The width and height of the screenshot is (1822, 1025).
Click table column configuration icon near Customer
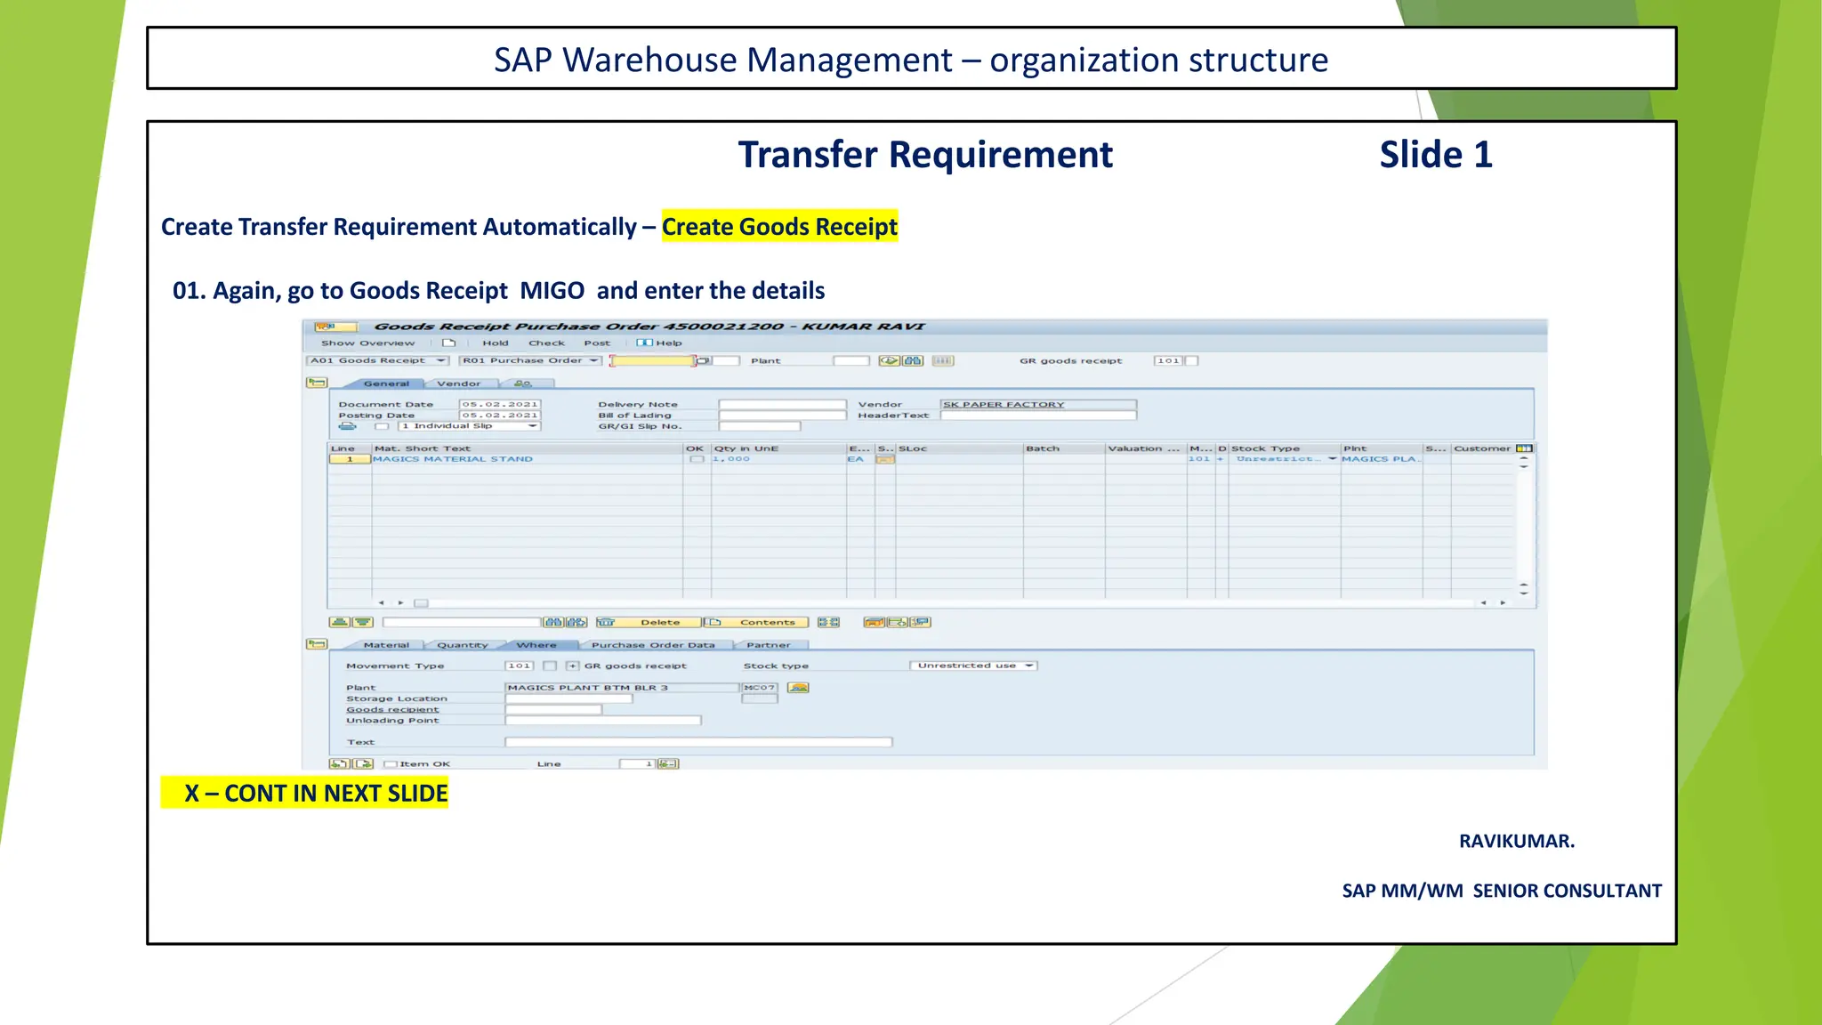tap(1524, 448)
